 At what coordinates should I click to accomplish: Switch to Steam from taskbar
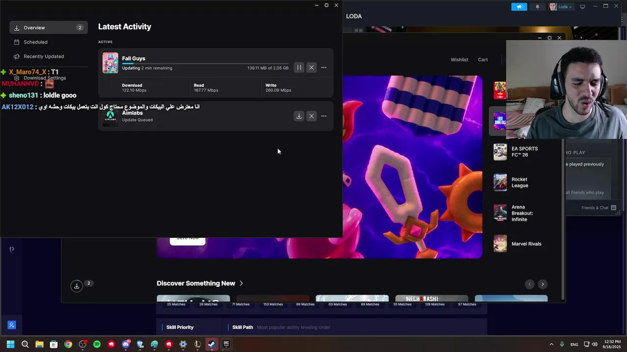point(212,344)
